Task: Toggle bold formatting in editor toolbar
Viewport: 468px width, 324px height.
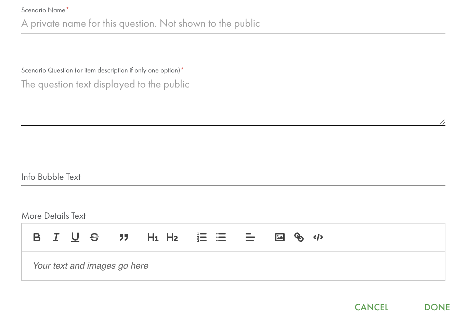Action: click(x=37, y=237)
